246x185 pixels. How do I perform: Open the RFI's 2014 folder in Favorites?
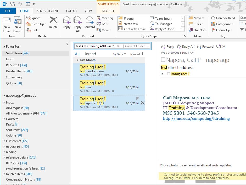pyautogui.click(x=35, y=65)
